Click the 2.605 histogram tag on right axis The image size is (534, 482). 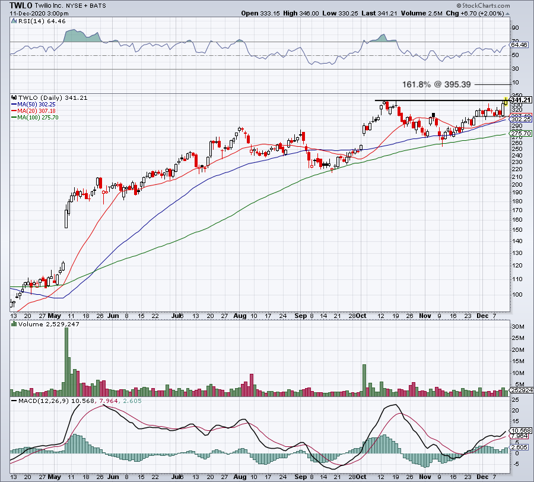[520, 447]
